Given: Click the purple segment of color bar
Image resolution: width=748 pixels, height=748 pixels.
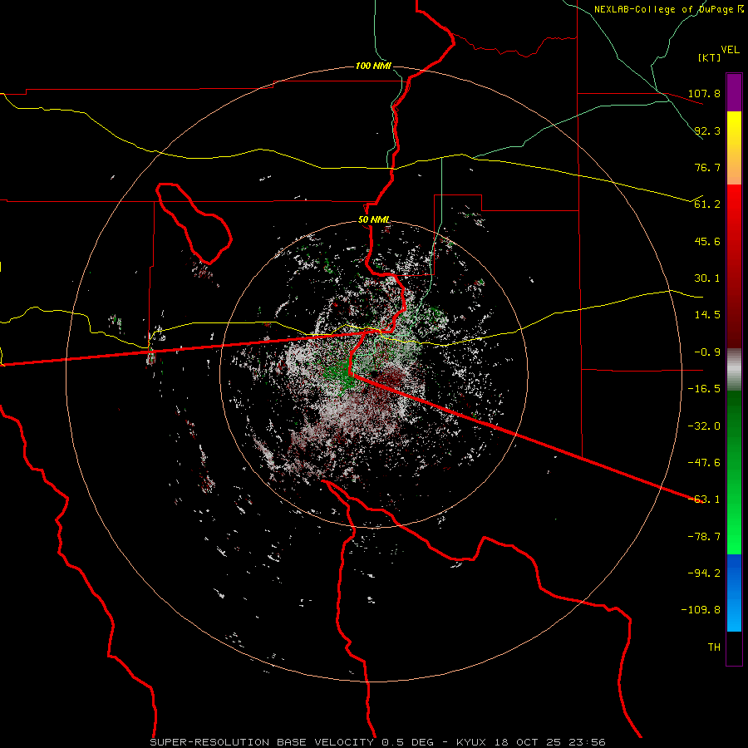Looking at the screenshot, I should pos(734,92).
